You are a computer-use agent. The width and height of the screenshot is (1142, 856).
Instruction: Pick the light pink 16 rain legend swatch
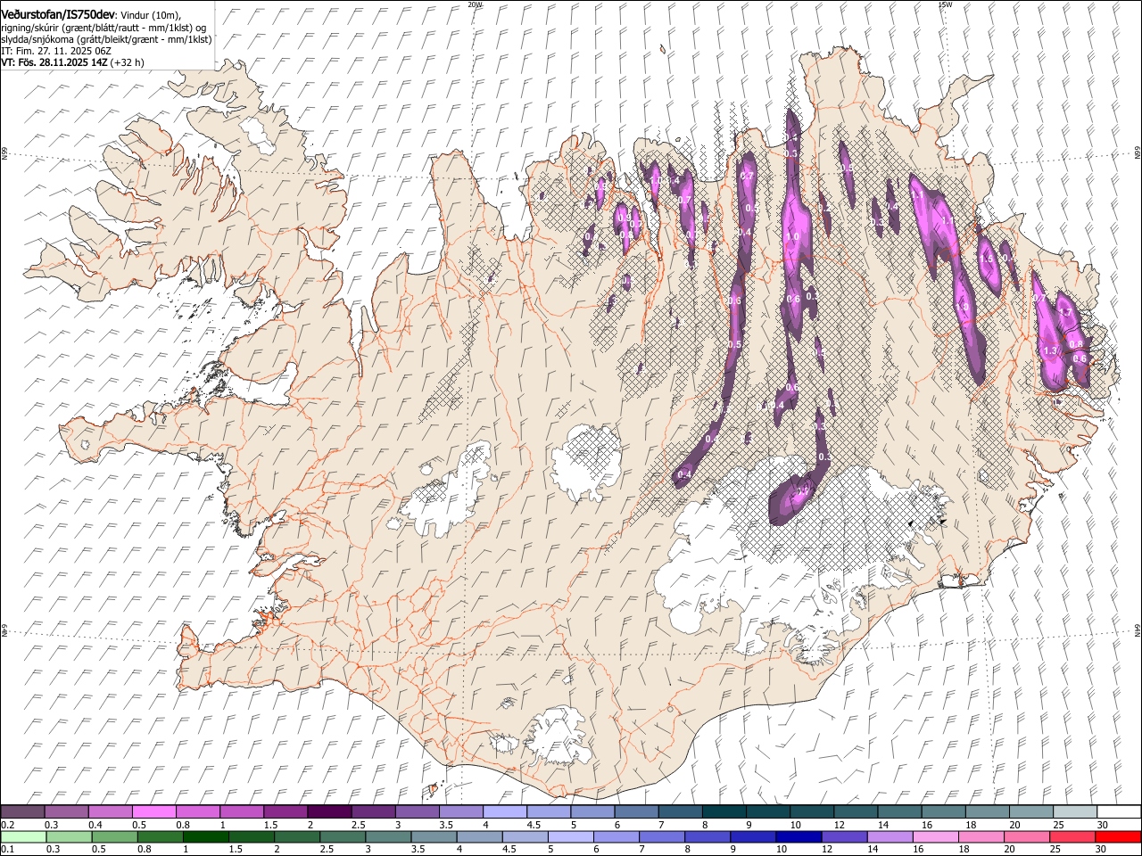coord(934,836)
